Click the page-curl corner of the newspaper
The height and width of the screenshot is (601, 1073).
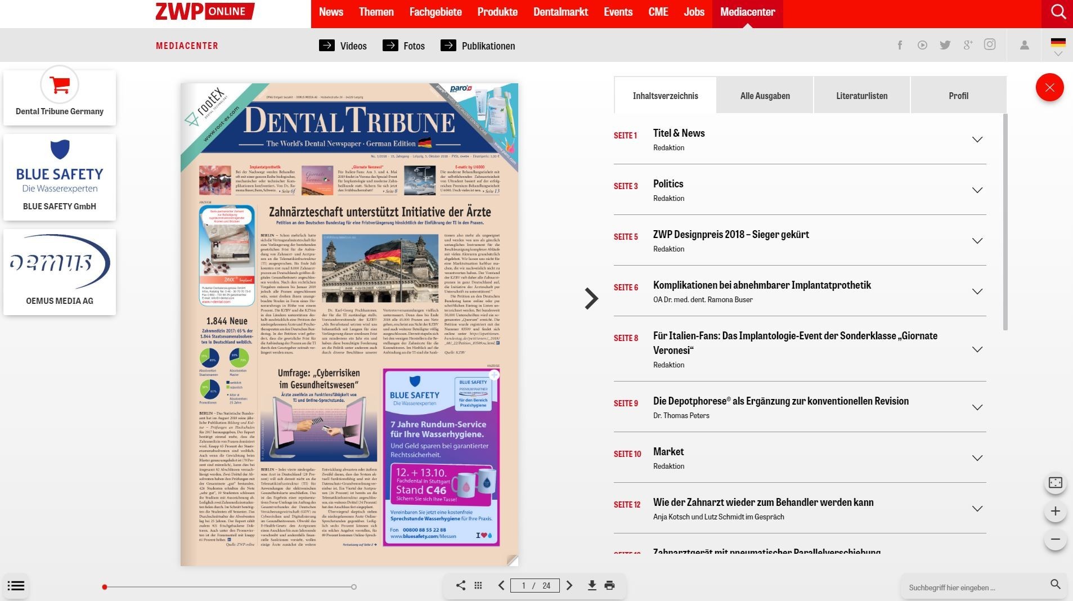click(x=512, y=560)
